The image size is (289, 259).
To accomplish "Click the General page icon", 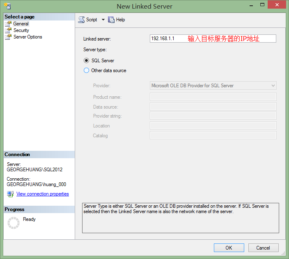I will coord(8,24).
